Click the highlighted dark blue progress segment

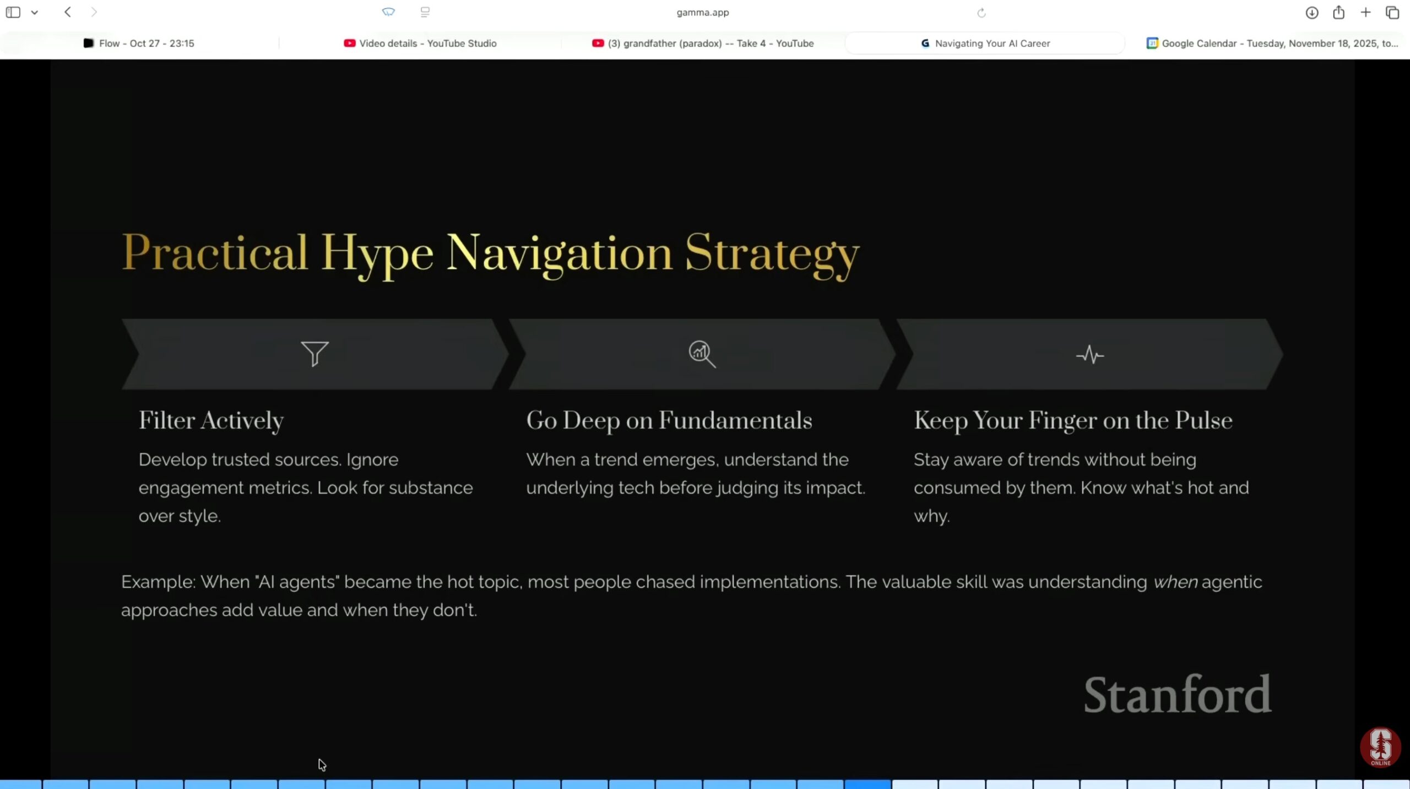click(x=867, y=784)
